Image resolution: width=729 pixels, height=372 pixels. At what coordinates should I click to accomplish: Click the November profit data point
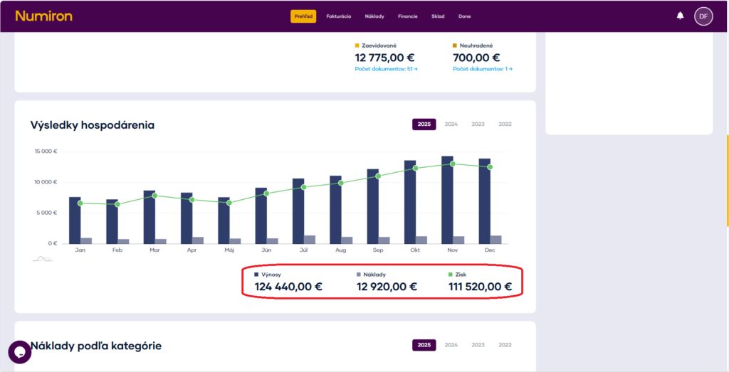tap(453, 164)
